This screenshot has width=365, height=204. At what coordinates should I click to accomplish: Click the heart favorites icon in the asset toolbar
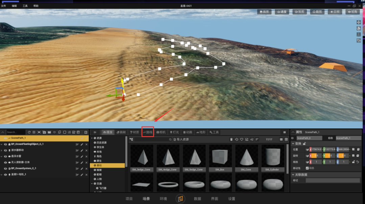click(242, 139)
